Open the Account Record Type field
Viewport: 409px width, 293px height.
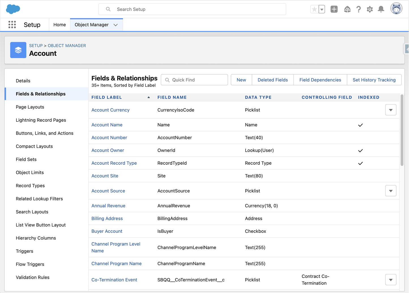[114, 163]
